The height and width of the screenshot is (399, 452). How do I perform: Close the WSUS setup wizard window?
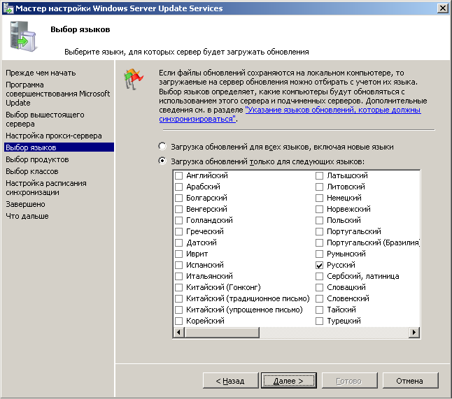442,8
